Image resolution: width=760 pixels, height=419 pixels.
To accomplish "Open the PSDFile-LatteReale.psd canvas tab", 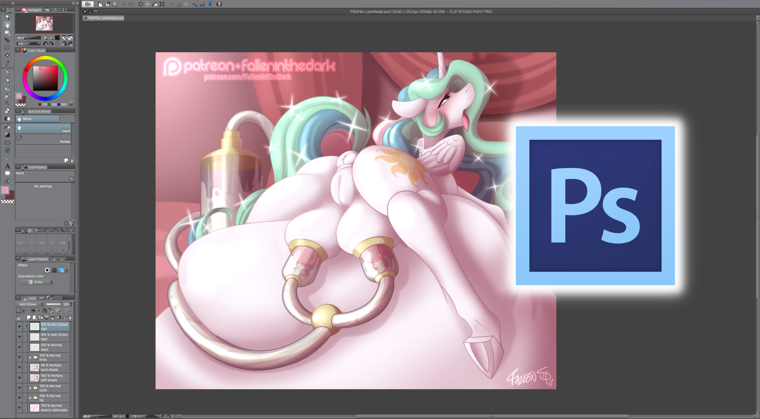I will tap(104, 18).
